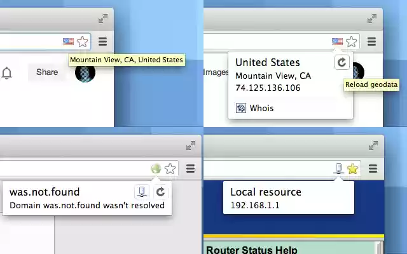Enter fullscreen in the bottom-left window
407x254 pixels.
pos(191,145)
